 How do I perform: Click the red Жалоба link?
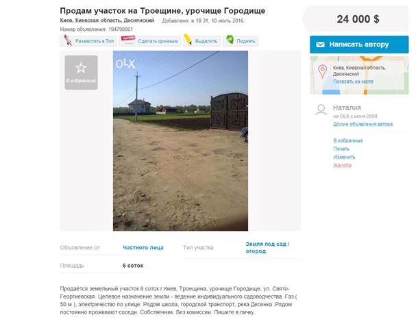(343, 166)
